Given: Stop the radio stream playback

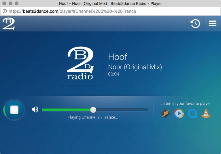Looking at the screenshot, I should coord(14,110).
